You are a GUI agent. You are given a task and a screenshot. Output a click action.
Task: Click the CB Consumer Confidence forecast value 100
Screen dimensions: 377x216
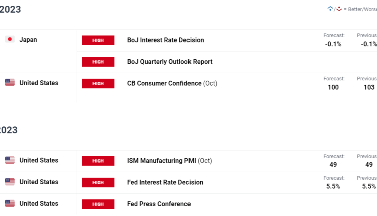(x=333, y=87)
